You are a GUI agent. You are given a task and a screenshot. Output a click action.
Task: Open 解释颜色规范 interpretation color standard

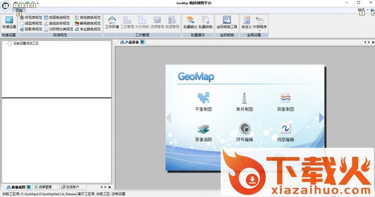click(87, 23)
